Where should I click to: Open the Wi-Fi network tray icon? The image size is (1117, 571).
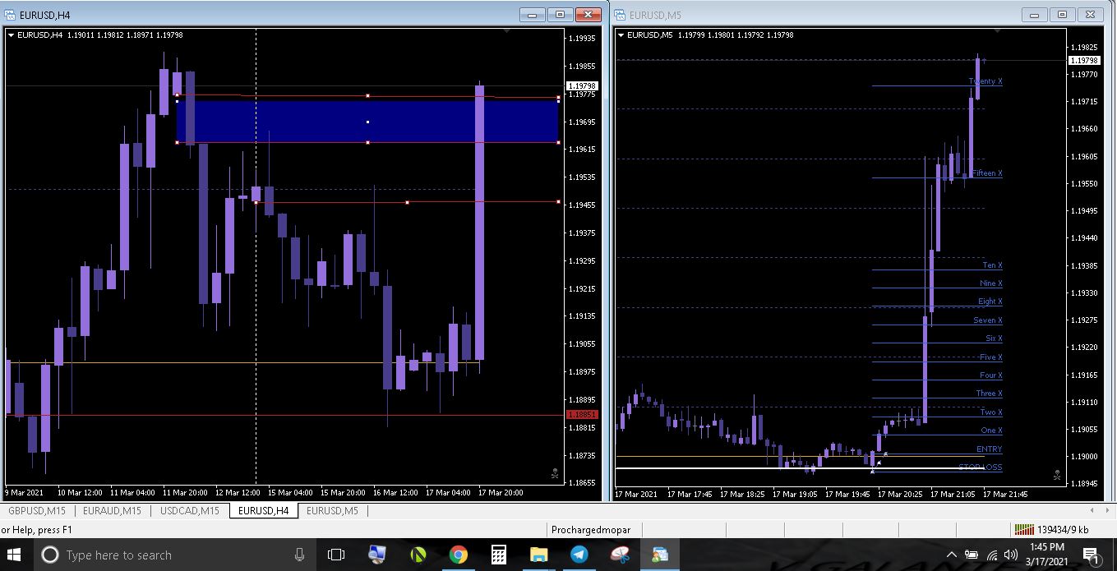[992, 555]
